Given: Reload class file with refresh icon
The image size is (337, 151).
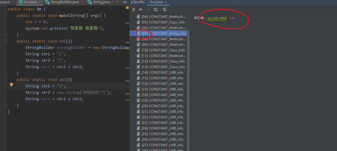Looking at the screenshot, I should point(156,9).
